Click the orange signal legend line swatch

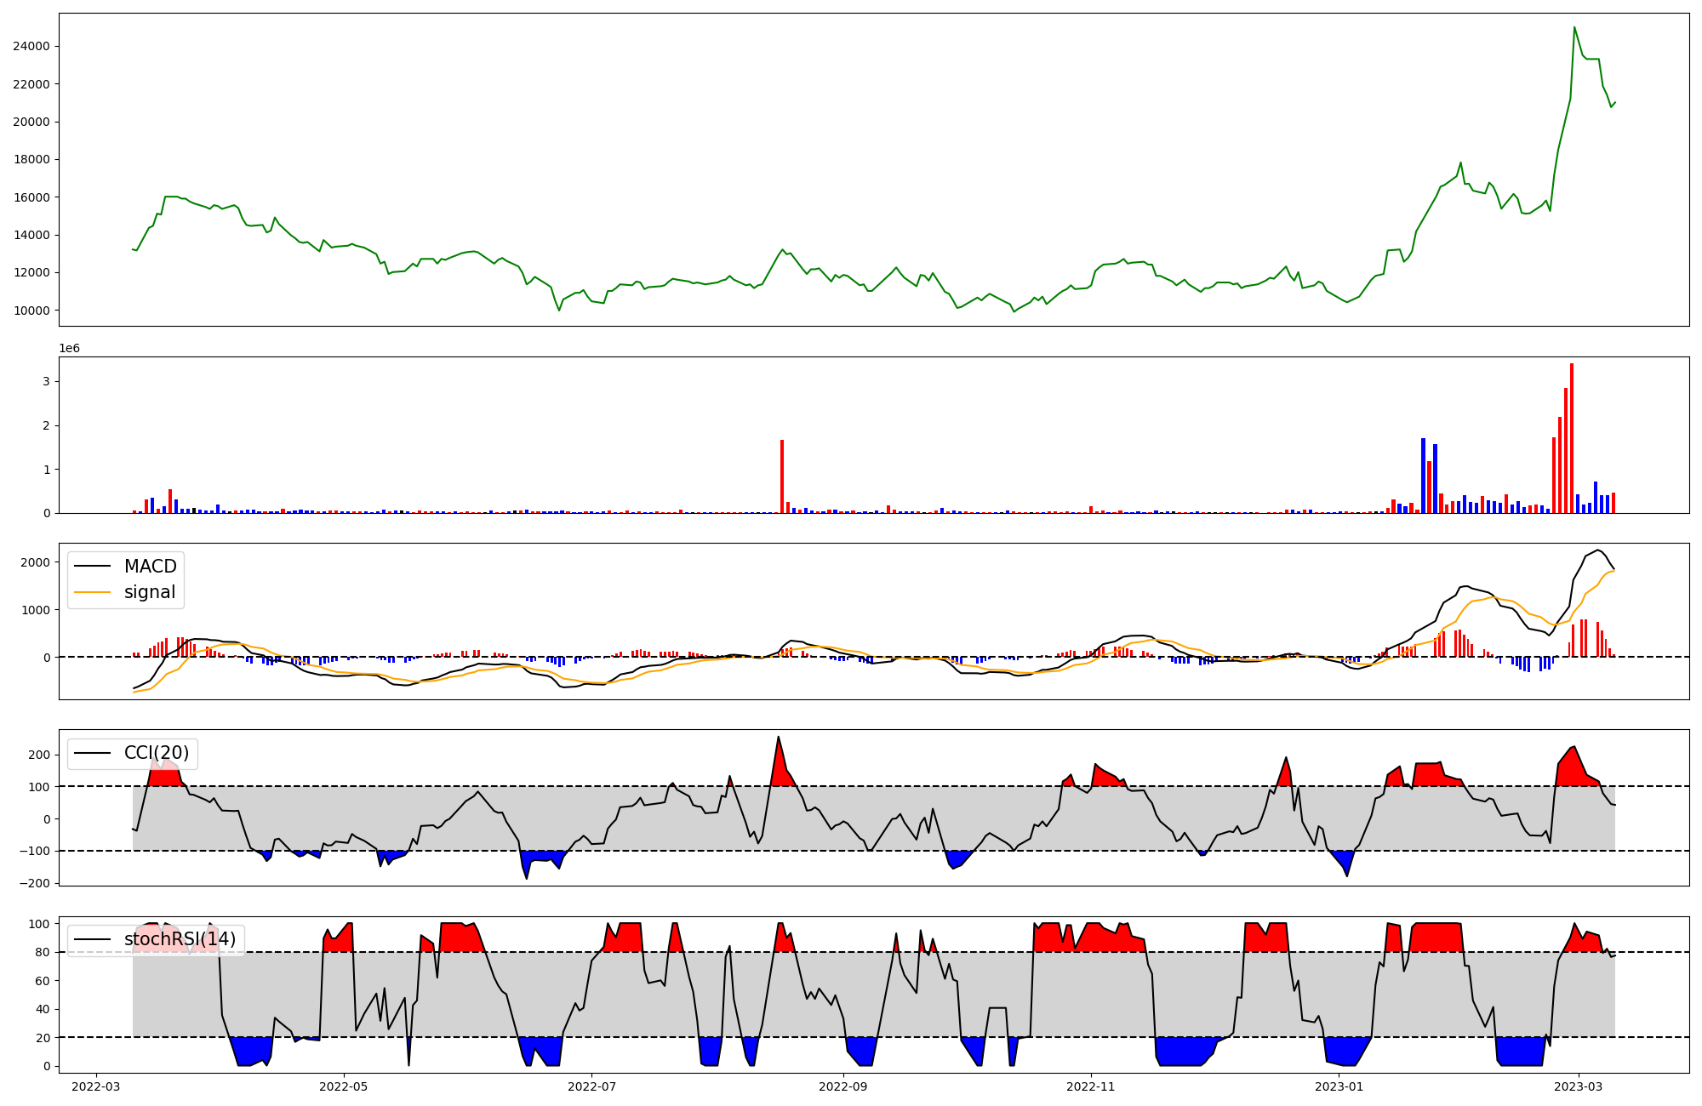92,592
